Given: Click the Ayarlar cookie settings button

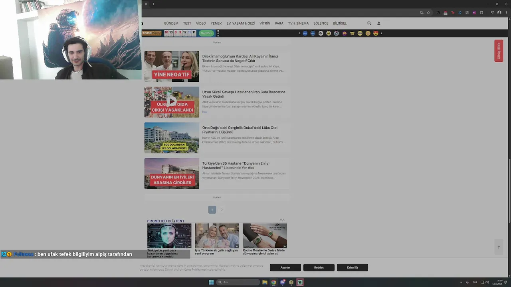Looking at the screenshot, I should (x=285, y=267).
